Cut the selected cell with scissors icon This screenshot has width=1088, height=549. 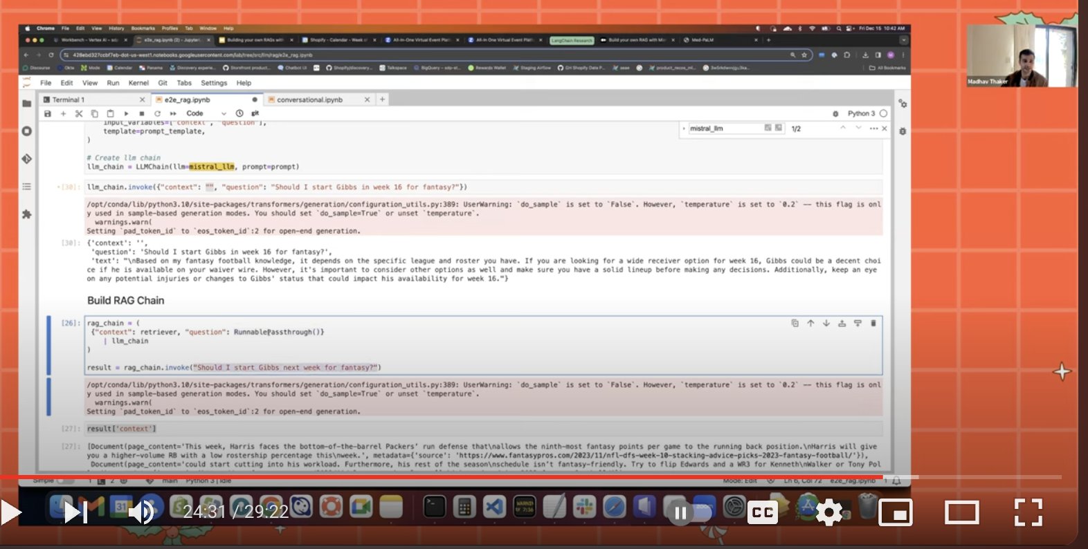point(79,113)
